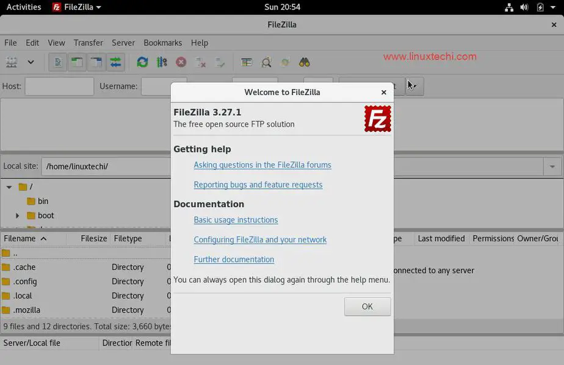The image size is (564, 365).
Task: Open the remote site path dropdown arrow
Action: 552,166
